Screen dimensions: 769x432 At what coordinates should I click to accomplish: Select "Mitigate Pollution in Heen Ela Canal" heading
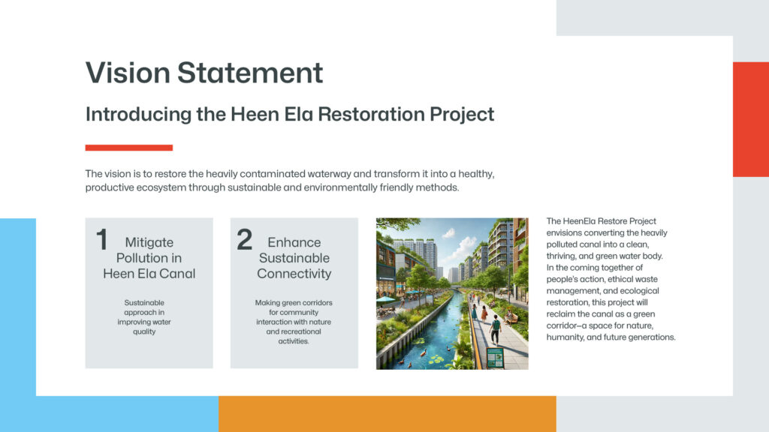point(149,258)
